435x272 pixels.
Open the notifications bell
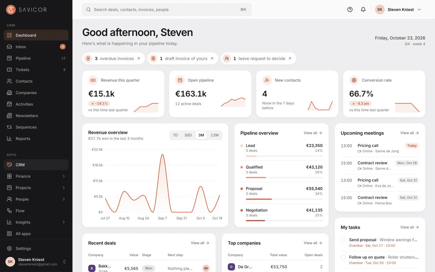pyautogui.click(x=363, y=10)
